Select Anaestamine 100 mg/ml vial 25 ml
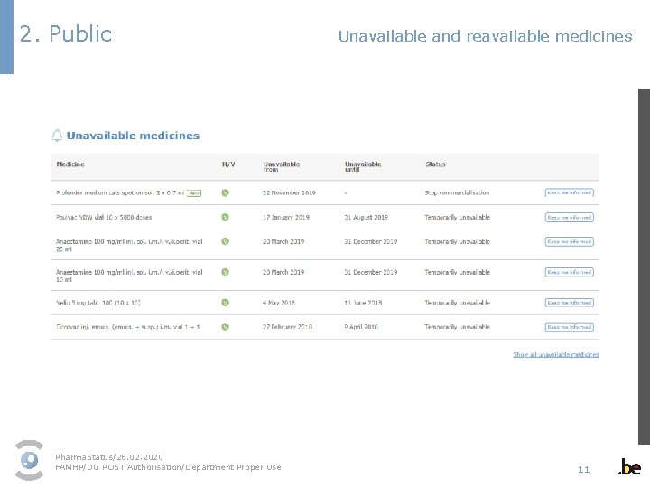Screen dimensions: 650x488 point(129,245)
